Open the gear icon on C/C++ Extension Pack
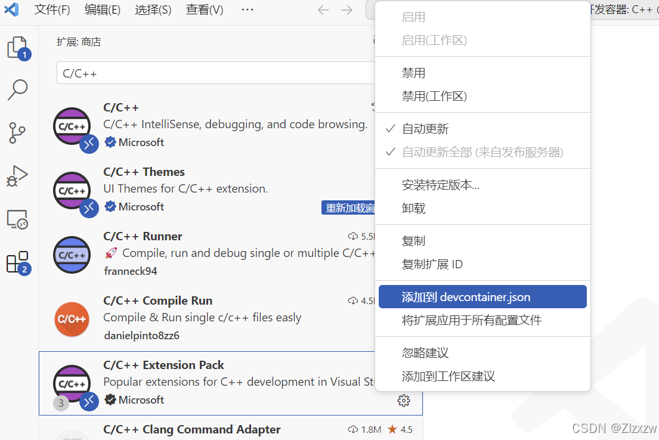The width and height of the screenshot is (659, 440). point(404,401)
